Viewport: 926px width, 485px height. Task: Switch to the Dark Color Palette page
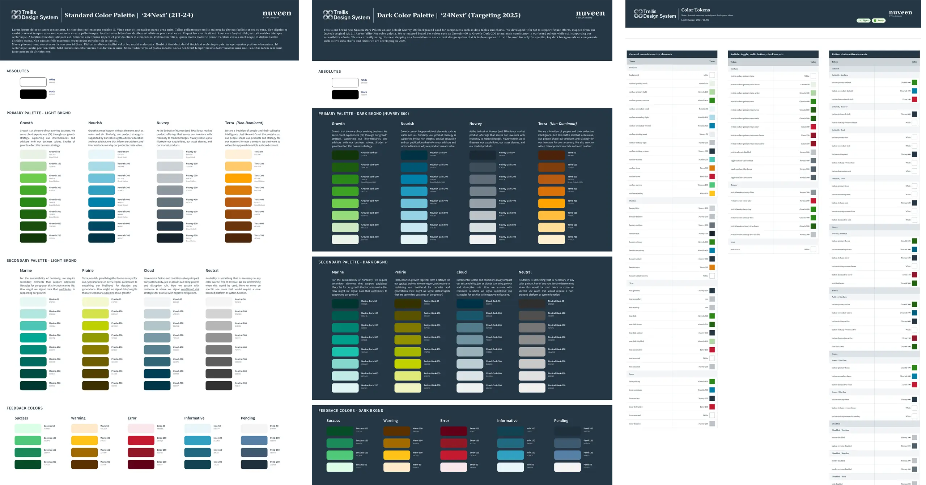point(405,15)
